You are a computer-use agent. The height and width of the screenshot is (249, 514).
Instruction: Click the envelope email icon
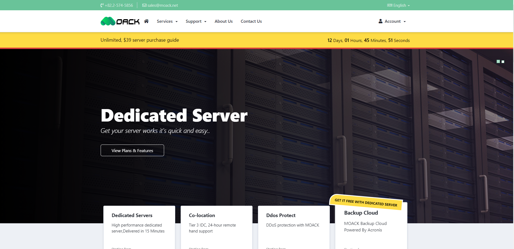click(x=144, y=5)
